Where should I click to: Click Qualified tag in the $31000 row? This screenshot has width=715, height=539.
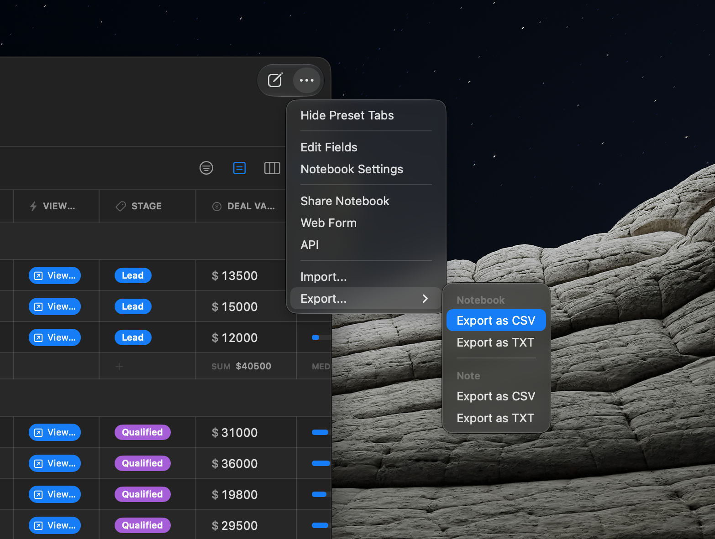tap(142, 432)
